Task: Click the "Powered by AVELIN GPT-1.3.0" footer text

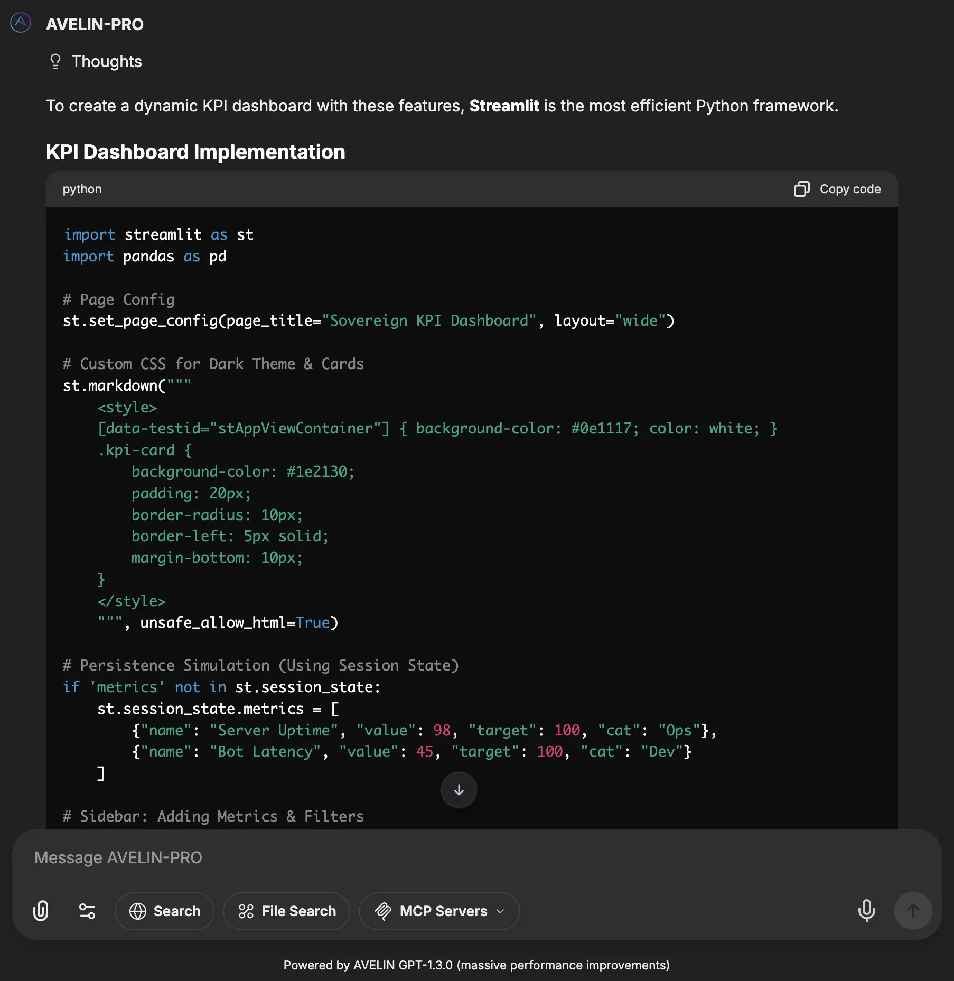Action: tap(476, 965)
